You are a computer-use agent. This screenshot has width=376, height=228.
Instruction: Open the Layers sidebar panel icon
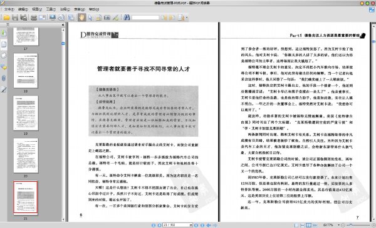pos(4,56)
